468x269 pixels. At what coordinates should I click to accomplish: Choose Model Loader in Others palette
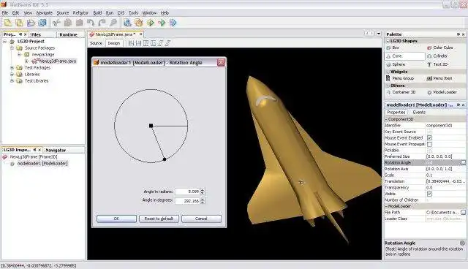[442, 92]
